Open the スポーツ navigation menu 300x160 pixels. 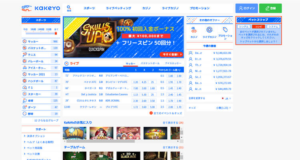click(89, 8)
